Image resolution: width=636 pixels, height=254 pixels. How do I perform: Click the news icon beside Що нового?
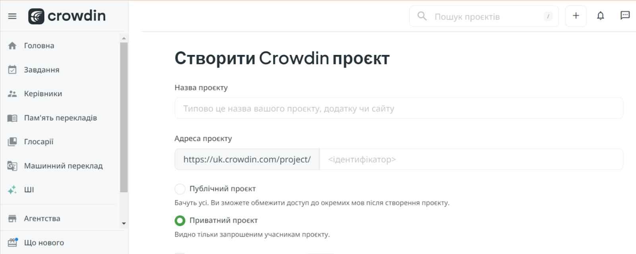13,242
